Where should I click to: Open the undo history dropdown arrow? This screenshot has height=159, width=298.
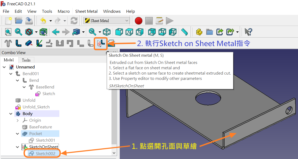pyautogui.click(x=51, y=21)
